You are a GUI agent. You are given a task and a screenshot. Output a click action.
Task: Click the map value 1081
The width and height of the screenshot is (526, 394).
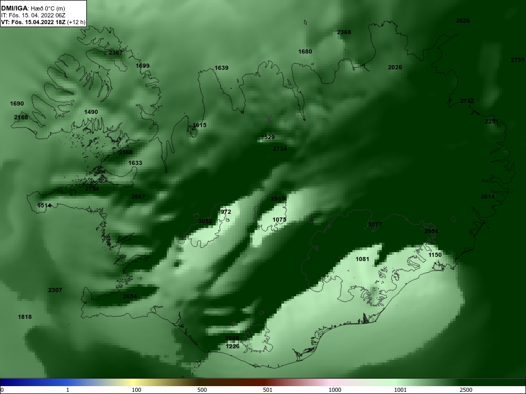click(x=362, y=259)
